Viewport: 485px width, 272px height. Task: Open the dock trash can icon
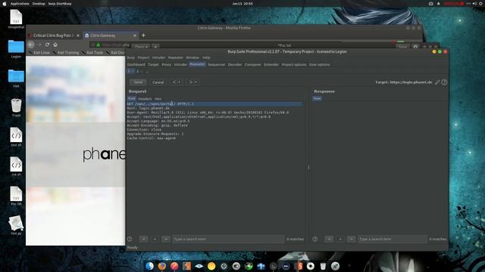click(323, 266)
